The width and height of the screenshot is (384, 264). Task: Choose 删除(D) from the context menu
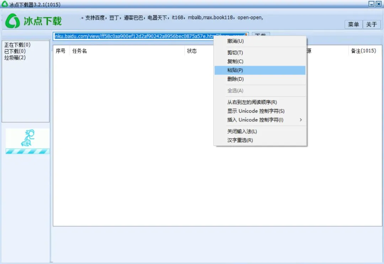(260, 79)
